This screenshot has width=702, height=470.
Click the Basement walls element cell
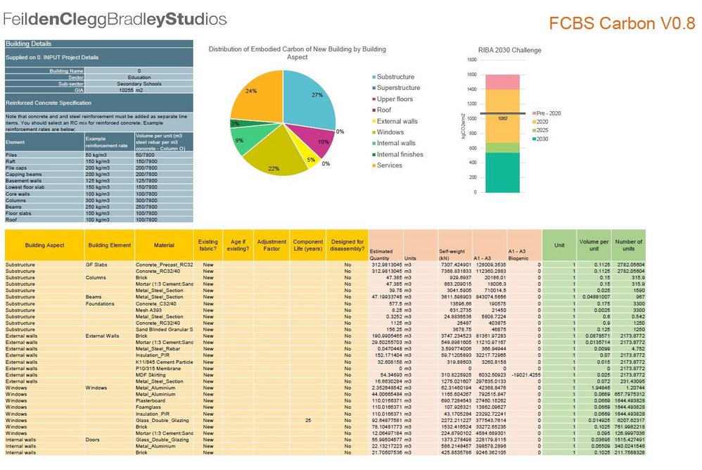pos(45,181)
